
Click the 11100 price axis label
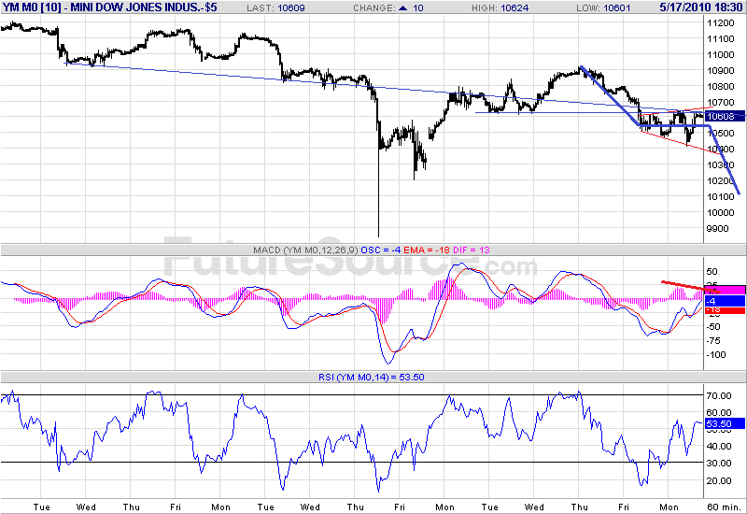point(721,38)
